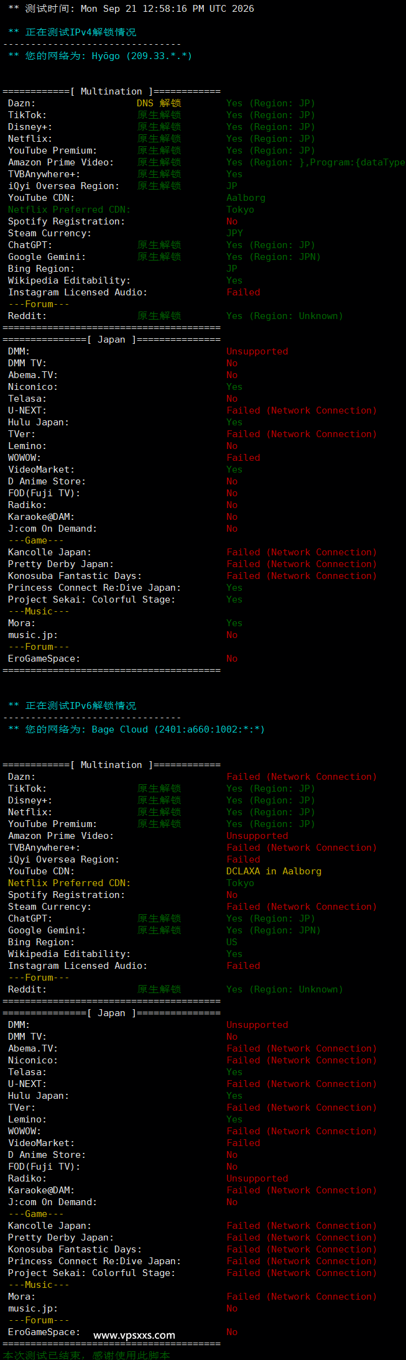Click "原生解锁" tag in IPv4 ChatGPT row
Viewport: 406px width, 1360px height.
159,245
